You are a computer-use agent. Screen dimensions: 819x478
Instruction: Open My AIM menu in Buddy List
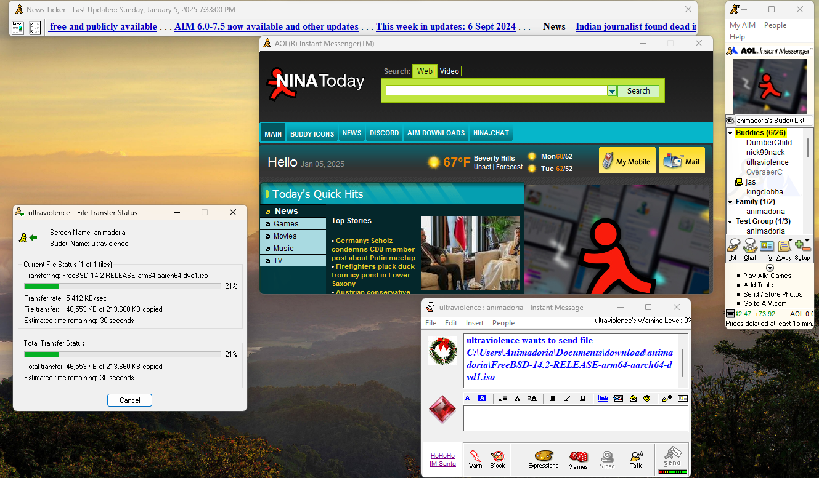[x=743, y=25]
